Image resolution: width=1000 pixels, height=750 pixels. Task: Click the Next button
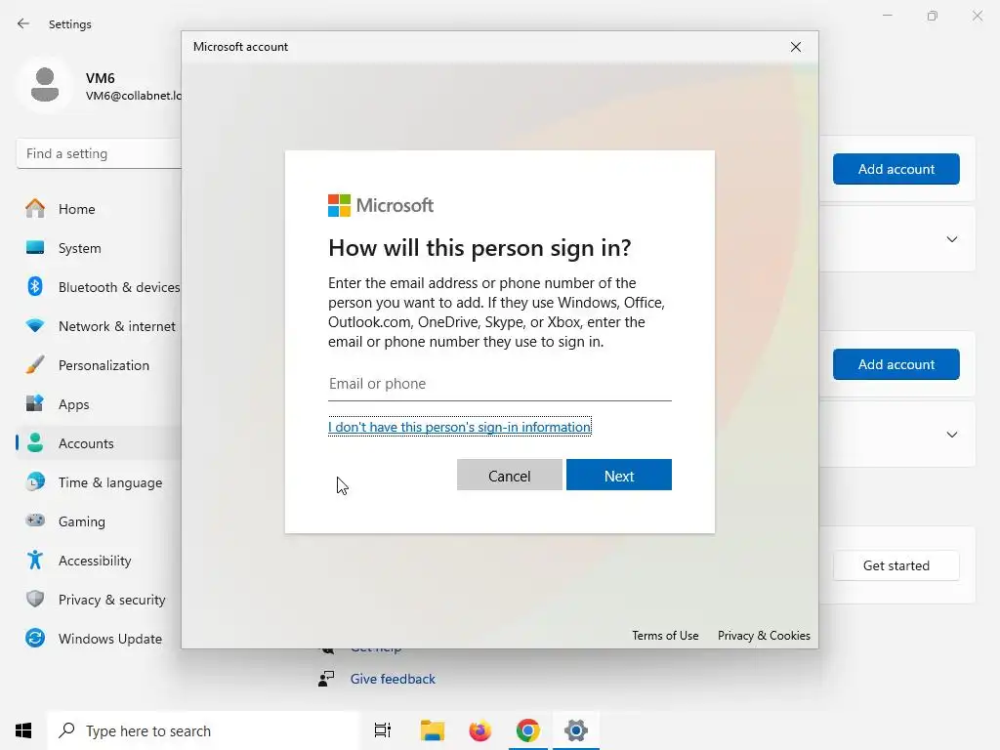[618, 476]
